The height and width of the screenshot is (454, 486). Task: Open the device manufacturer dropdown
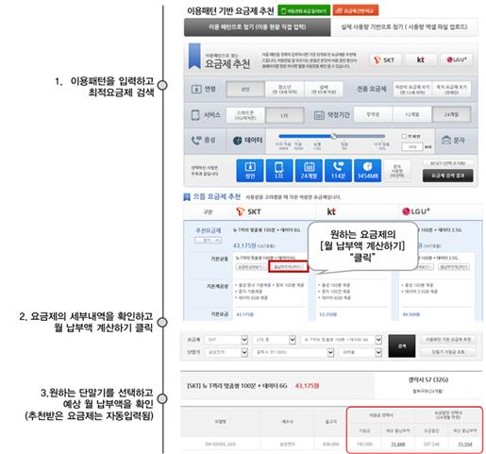point(226,352)
